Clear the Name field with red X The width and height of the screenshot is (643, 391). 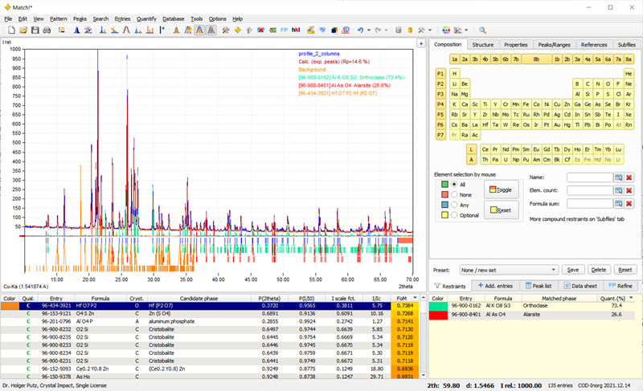pos(629,177)
